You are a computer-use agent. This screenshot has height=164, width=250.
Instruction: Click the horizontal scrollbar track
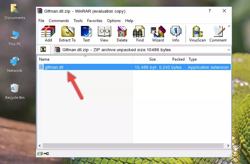[x=133, y=146]
